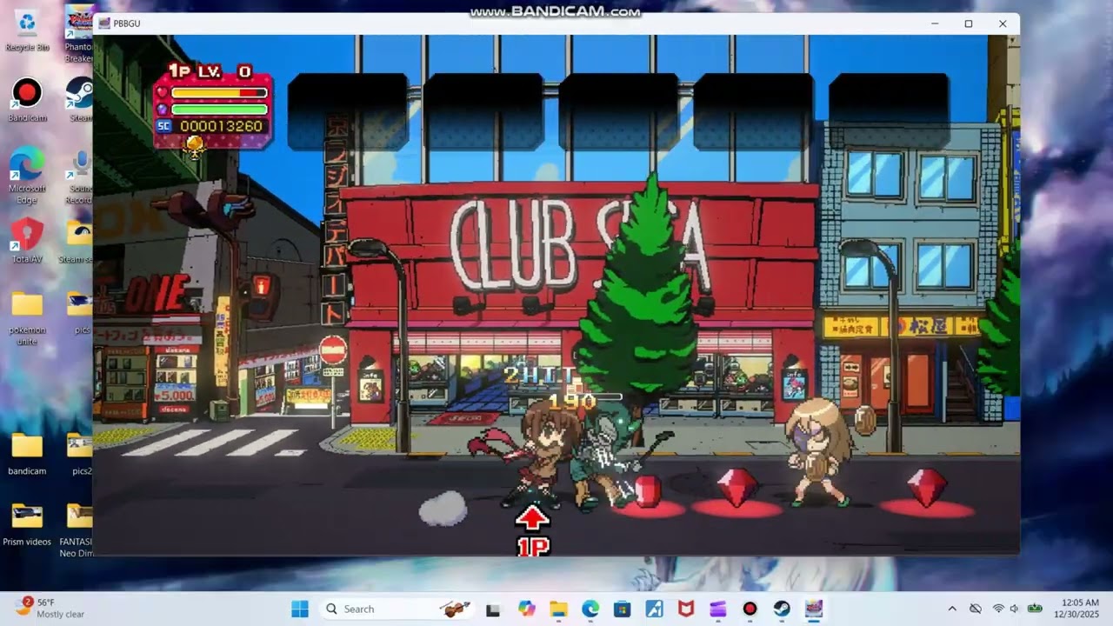The height and width of the screenshot is (626, 1113).
Task: Click the player health bar in HUD
Action: click(219, 92)
